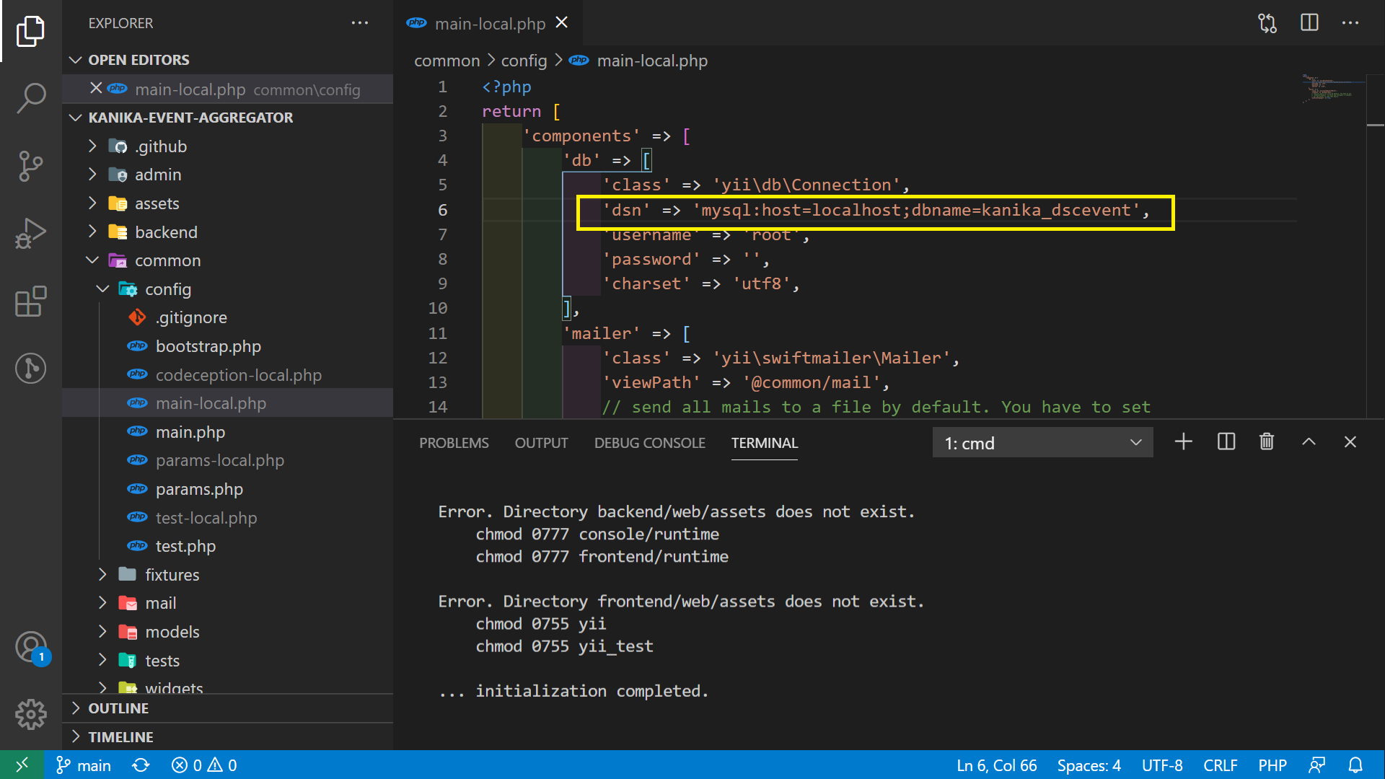
Task: Go to line via Ln 6, Col 66
Action: (996, 765)
